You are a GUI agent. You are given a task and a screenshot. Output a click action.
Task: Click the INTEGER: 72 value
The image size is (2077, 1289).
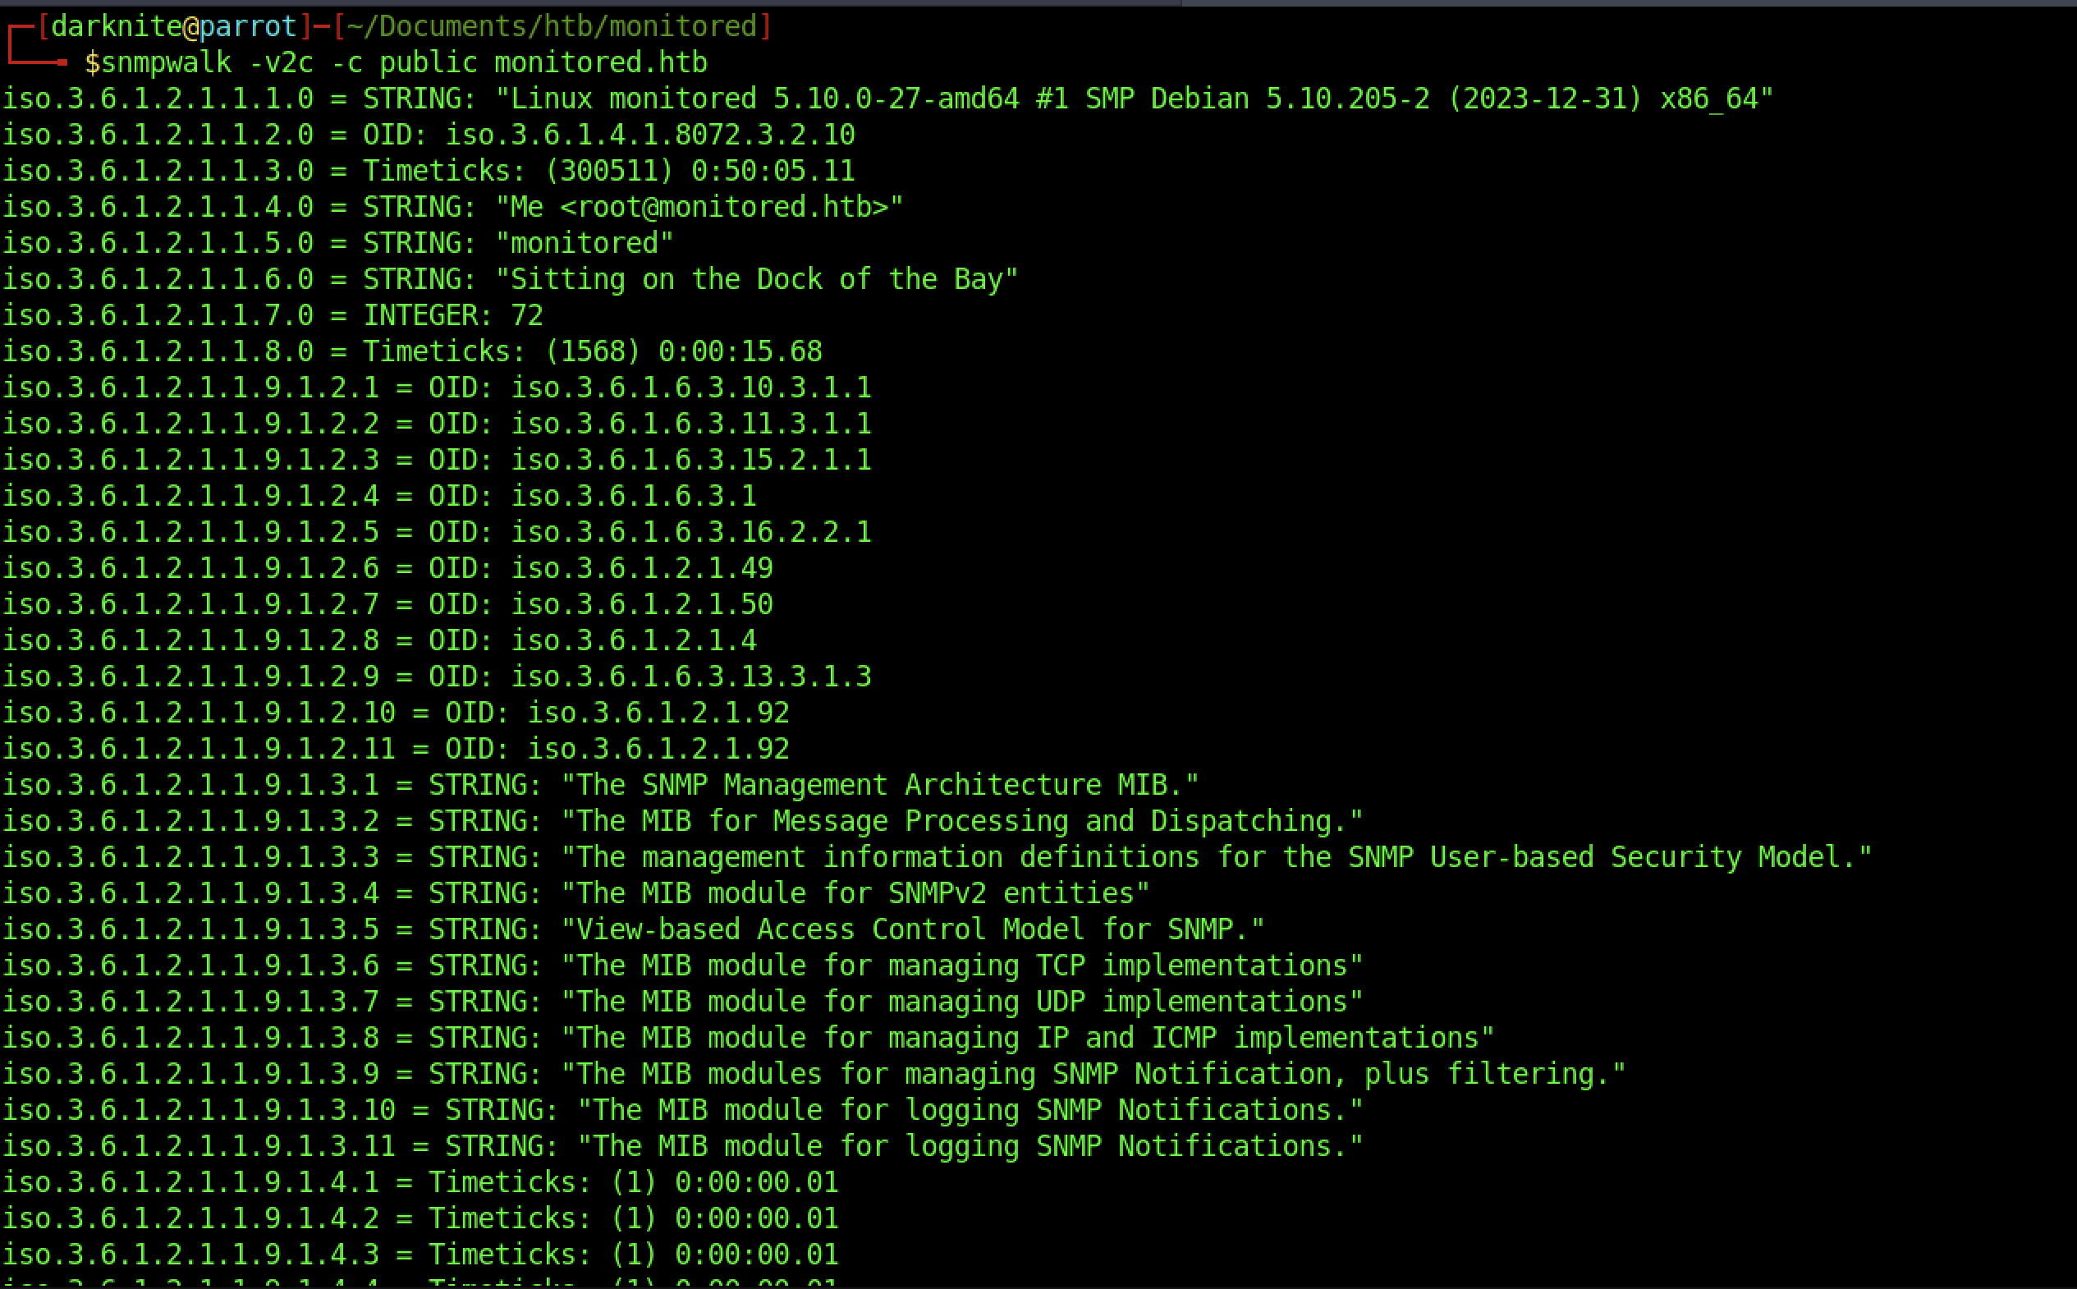[452, 315]
